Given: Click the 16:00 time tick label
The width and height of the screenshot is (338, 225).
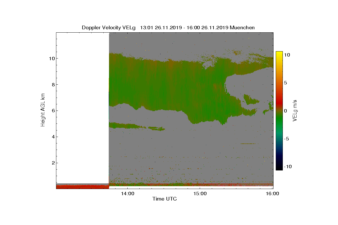Looking at the screenshot, I should 273,193.
